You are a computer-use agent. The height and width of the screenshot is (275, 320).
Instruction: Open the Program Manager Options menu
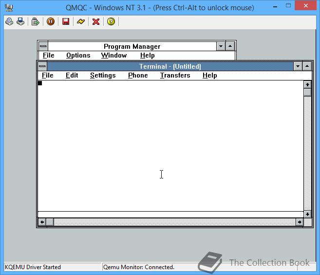pyautogui.click(x=78, y=56)
